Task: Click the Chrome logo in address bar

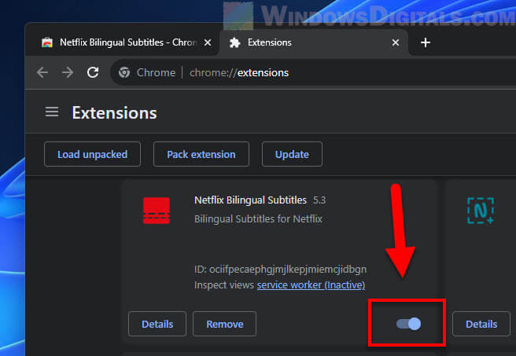Action: (124, 72)
